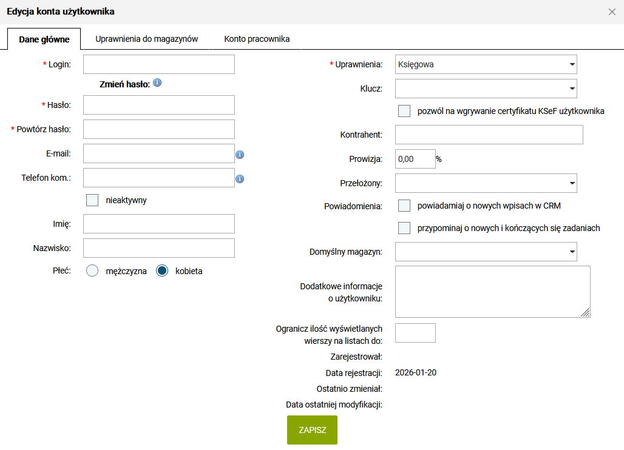Click info icon next to Zmień hasło

pyautogui.click(x=157, y=83)
